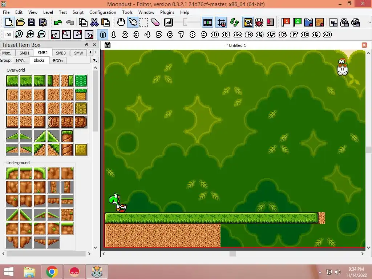Show hidden system tray icons
The image size is (372, 279).
[x=320, y=272]
